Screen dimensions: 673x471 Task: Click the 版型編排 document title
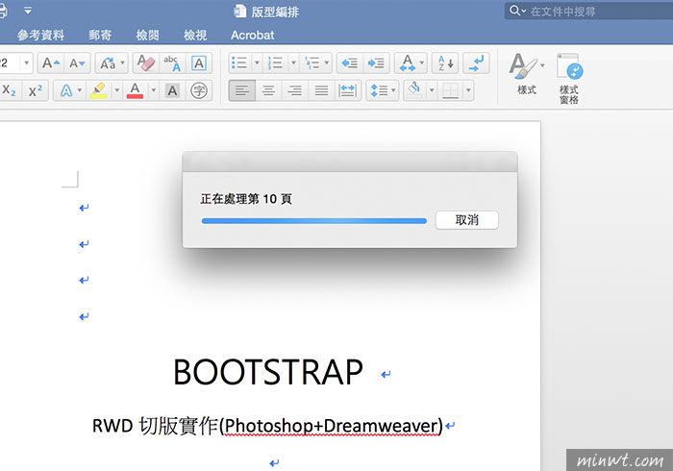275,12
